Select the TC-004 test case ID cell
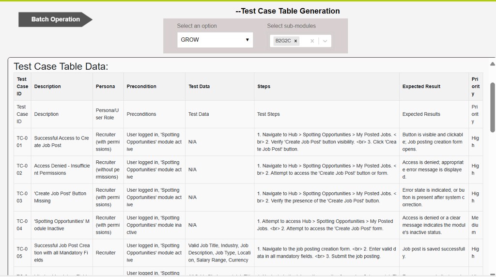 tap(22, 225)
